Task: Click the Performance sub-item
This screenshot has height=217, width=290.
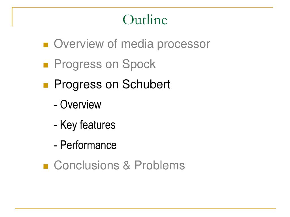Action: click(85, 145)
